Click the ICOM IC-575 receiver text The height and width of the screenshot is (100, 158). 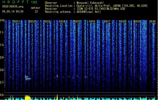(101, 9)
